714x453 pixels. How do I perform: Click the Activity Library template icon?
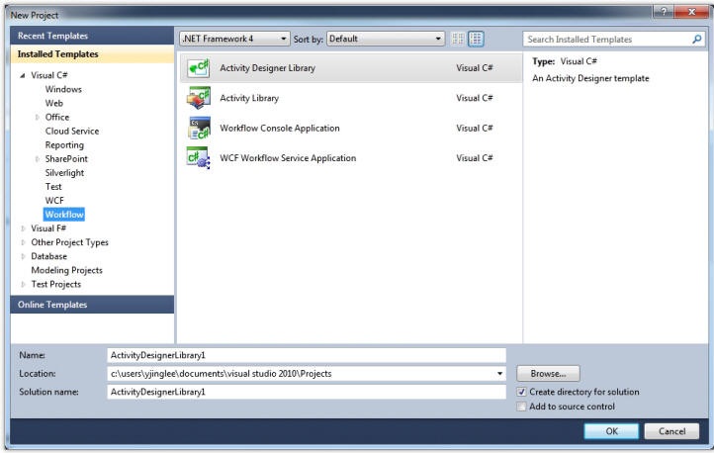[x=198, y=98]
